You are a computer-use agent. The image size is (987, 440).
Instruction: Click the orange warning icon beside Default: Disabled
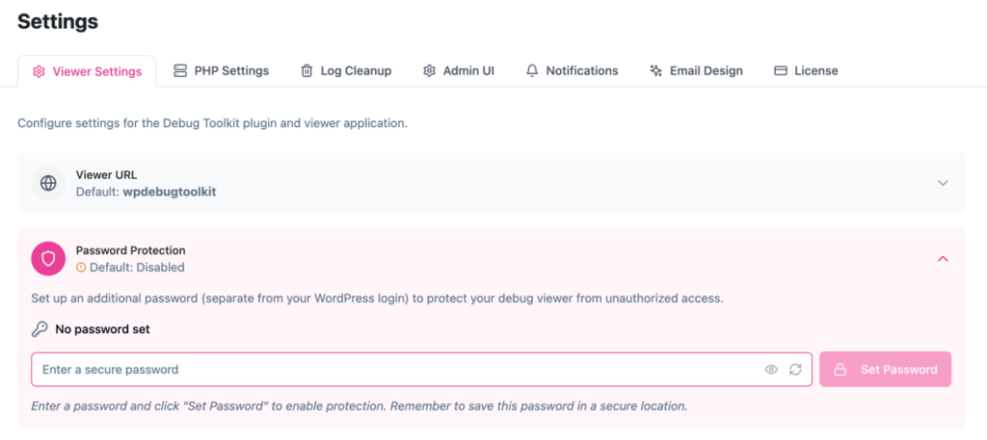pos(81,267)
